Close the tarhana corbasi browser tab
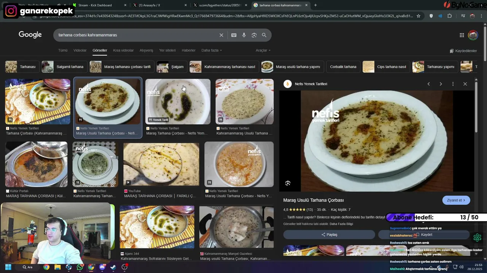This screenshot has width=487, height=273. [x=306, y=5]
